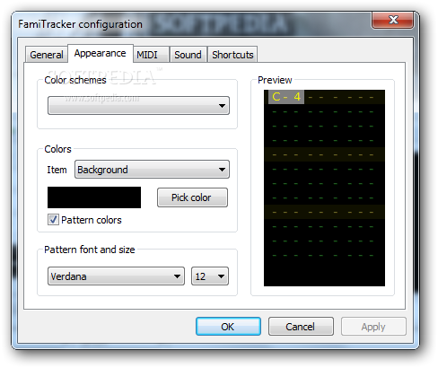Click the FamiTracker configuration title text
The width and height of the screenshot is (438, 368).
[x=80, y=24]
